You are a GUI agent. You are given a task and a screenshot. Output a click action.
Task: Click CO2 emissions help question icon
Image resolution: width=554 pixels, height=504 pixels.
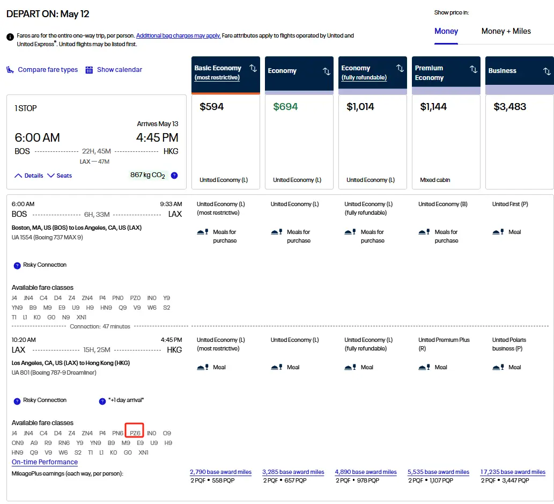pyautogui.click(x=174, y=176)
